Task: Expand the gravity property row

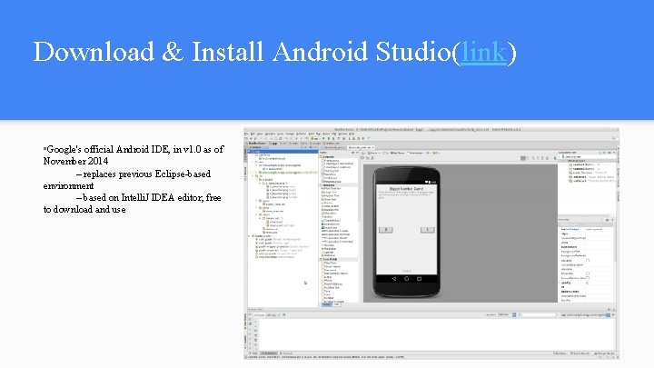Action: [x=560, y=283]
